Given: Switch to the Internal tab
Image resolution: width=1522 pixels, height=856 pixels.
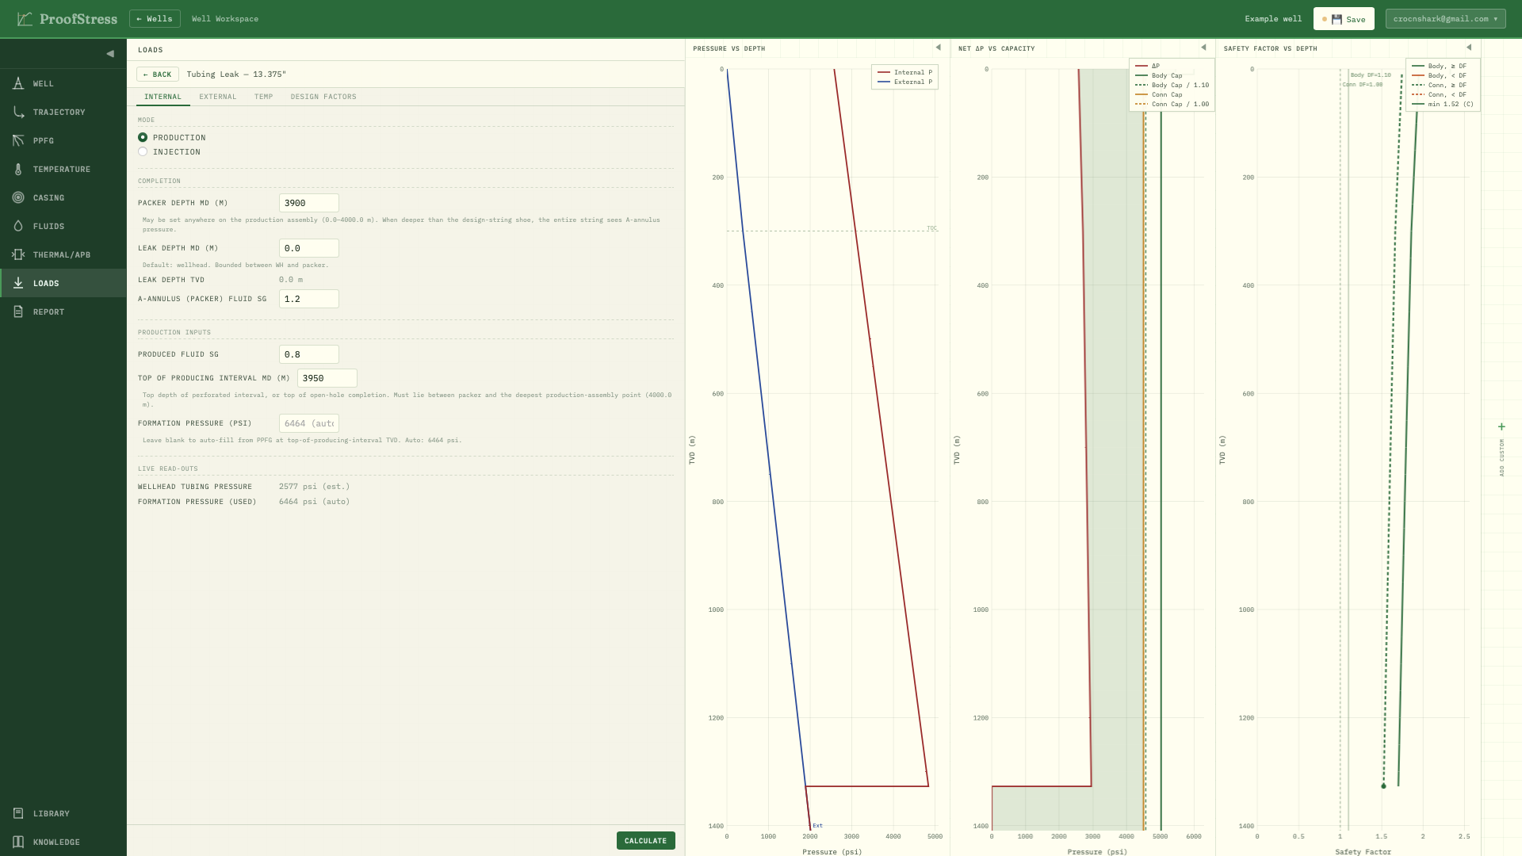Looking at the screenshot, I should coord(163,97).
